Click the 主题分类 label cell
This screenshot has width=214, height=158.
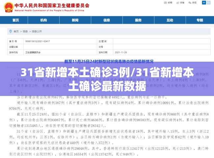coord(15,47)
